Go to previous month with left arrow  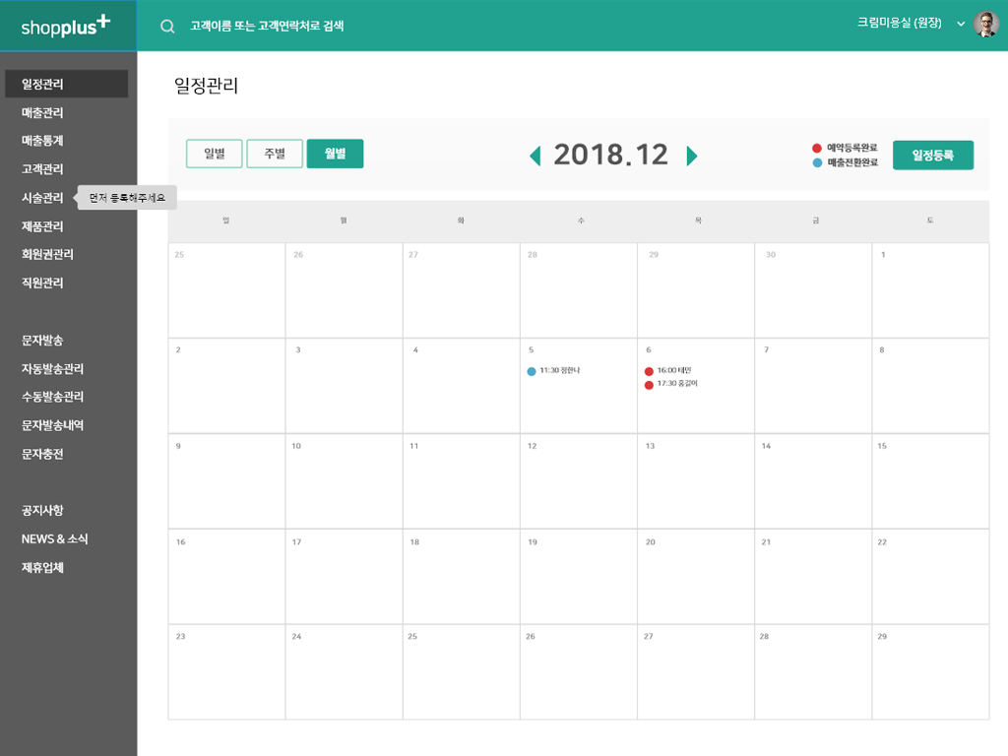click(x=535, y=156)
